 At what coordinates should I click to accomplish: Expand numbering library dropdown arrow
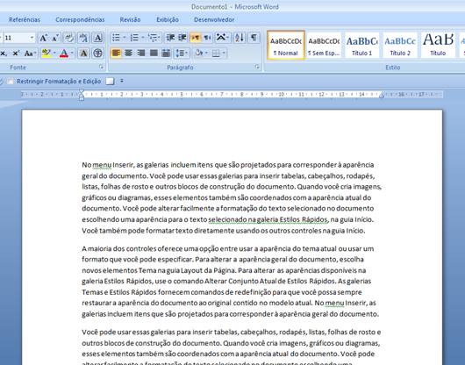pyautogui.click(x=143, y=38)
